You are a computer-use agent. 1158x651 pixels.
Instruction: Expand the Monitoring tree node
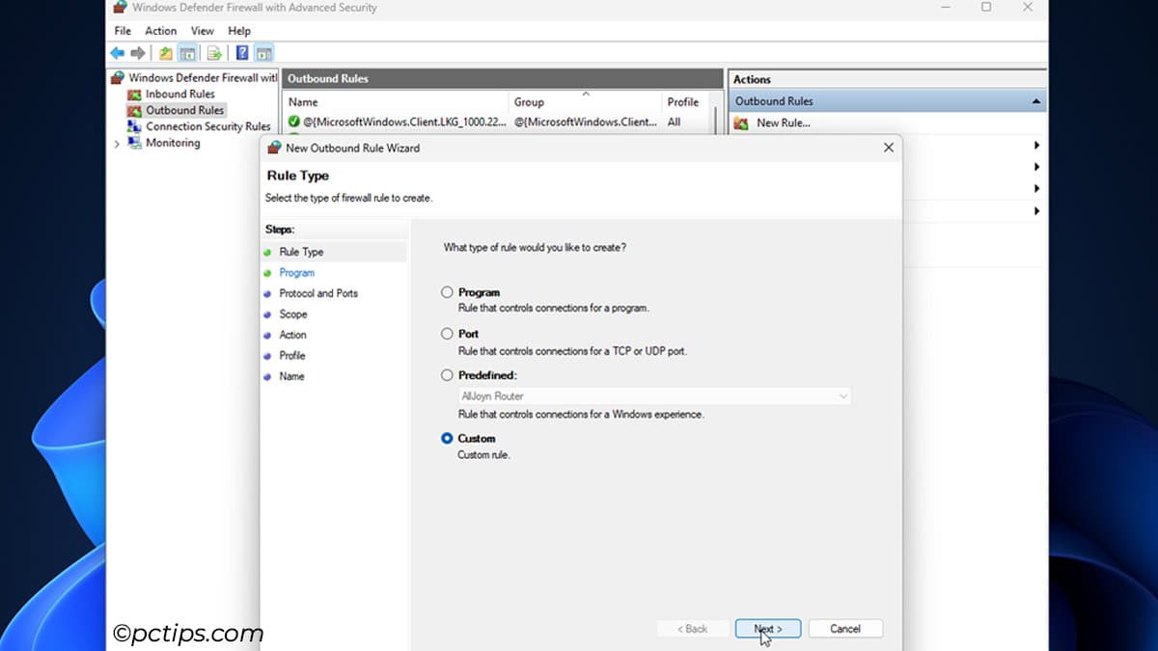(x=117, y=144)
